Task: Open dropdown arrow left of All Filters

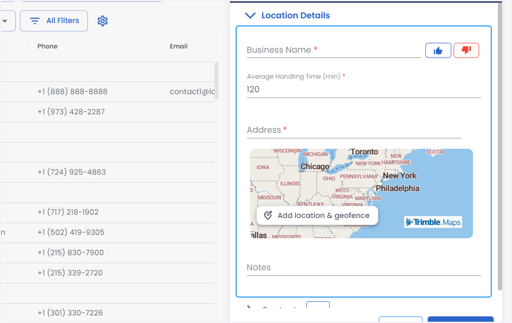Action: point(5,21)
